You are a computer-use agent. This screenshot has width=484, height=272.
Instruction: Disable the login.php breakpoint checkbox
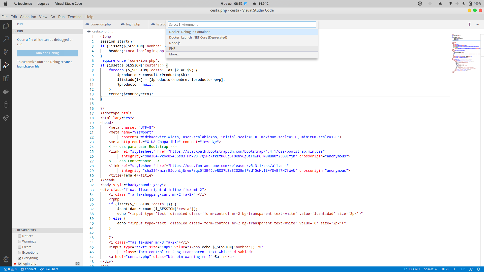(x=20, y=264)
